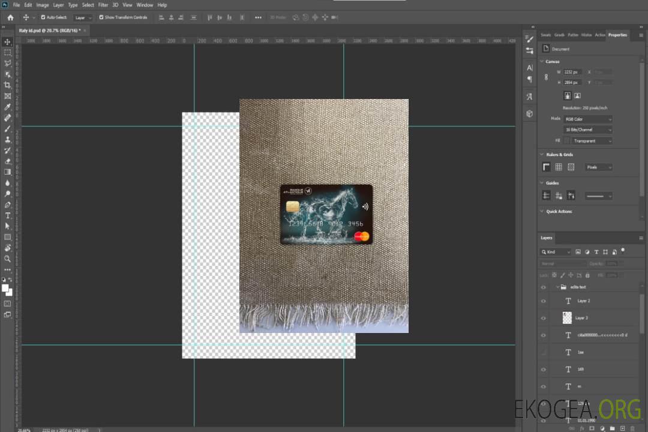Open the Filter menu
The width and height of the screenshot is (648, 432).
pos(103,5)
